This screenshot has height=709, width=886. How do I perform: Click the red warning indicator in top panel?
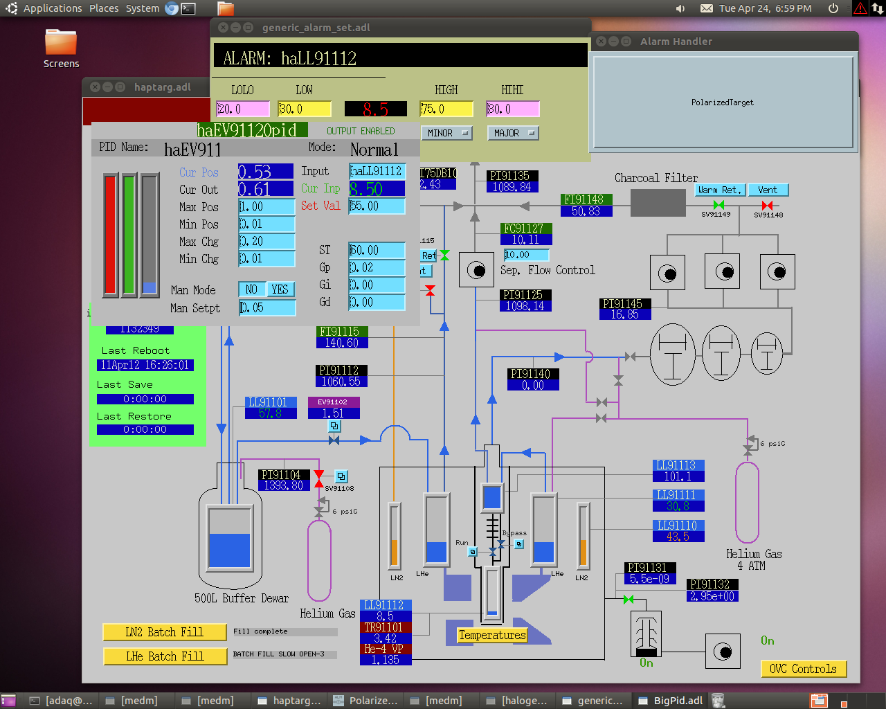coord(860,8)
